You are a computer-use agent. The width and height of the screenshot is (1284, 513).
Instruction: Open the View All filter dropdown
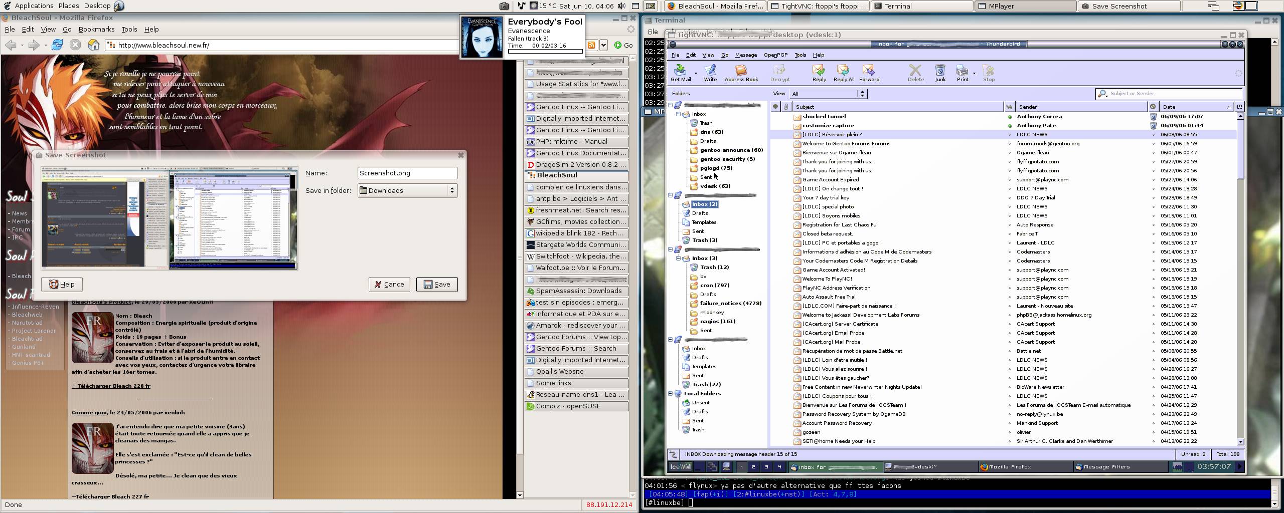click(x=828, y=94)
